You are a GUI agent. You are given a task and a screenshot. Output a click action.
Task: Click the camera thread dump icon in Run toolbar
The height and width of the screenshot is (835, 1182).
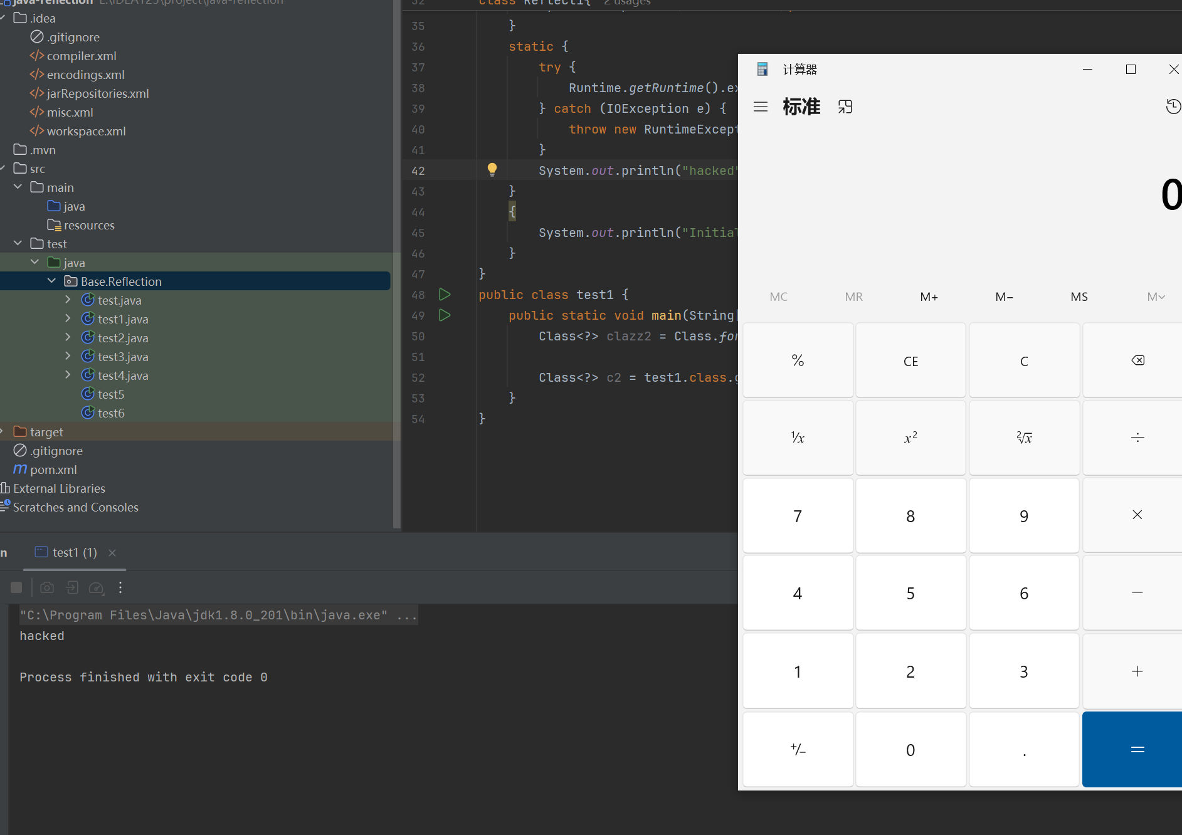[47, 587]
